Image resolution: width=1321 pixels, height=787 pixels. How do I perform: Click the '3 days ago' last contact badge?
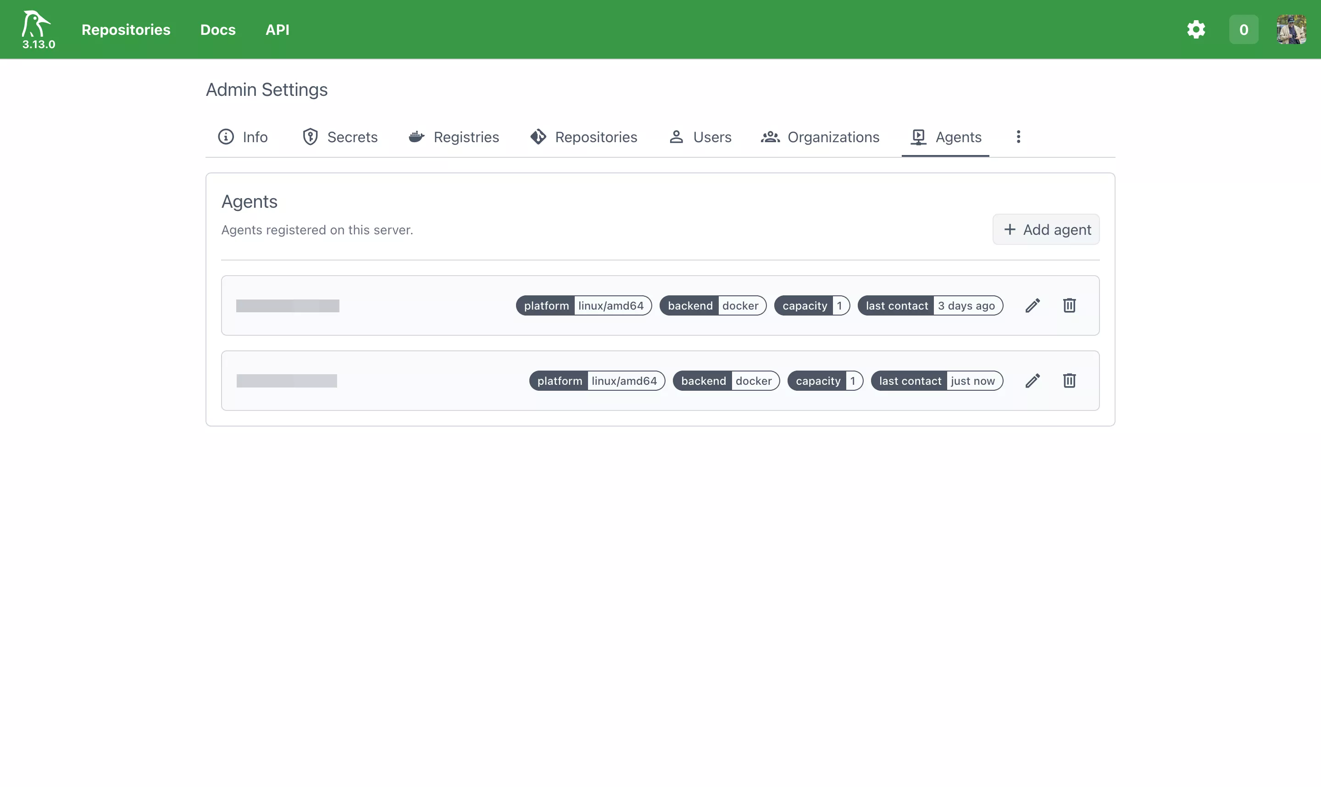click(930, 305)
